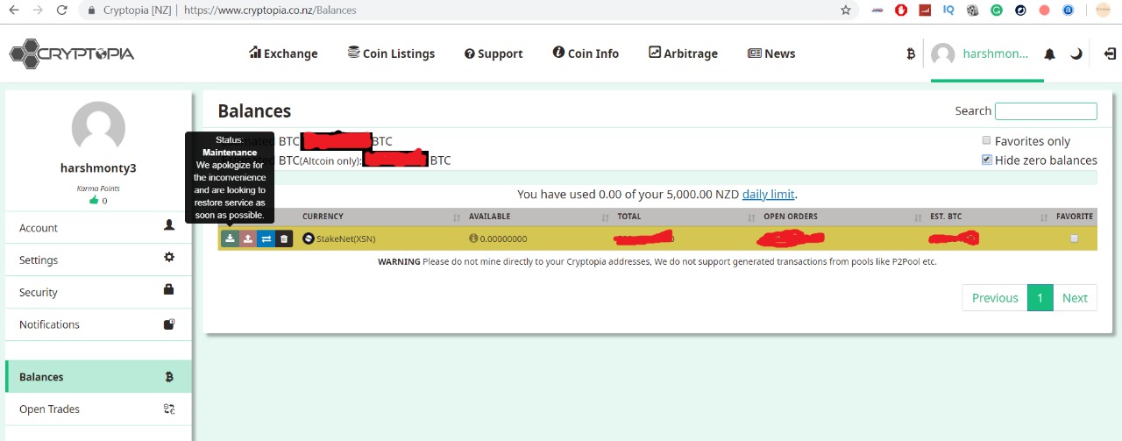
Task: Go forward in browser history
Action: click(37, 11)
